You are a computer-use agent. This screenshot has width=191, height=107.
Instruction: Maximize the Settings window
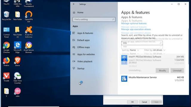click(178, 4)
